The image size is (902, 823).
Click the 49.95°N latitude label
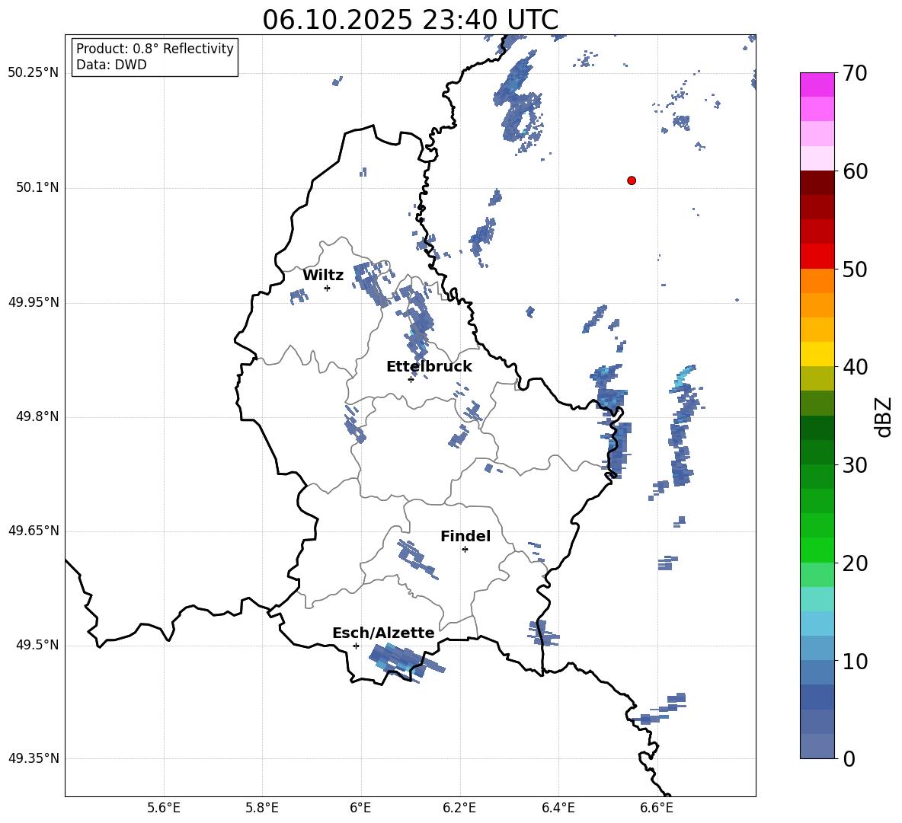click(34, 302)
